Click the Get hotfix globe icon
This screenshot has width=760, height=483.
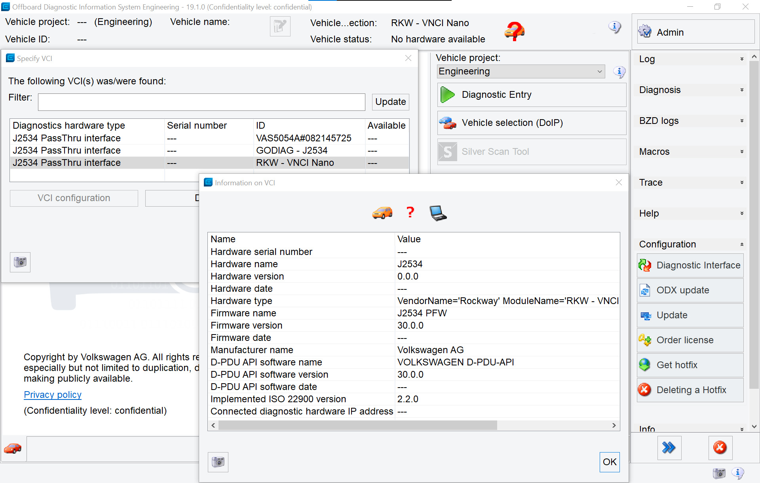coord(645,365)
